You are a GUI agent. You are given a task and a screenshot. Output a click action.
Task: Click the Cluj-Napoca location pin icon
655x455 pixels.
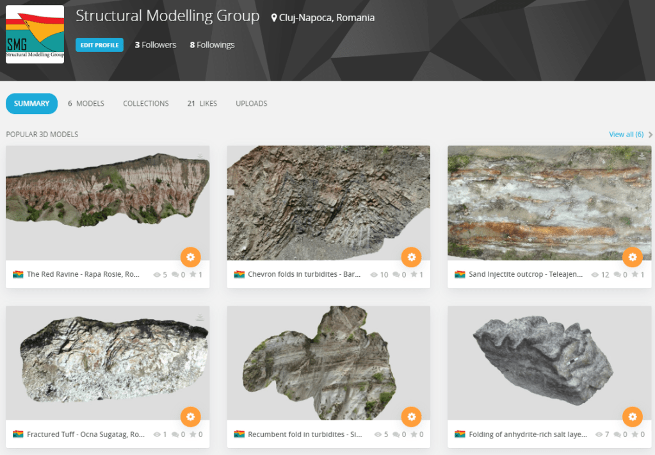tap(274, 18)
